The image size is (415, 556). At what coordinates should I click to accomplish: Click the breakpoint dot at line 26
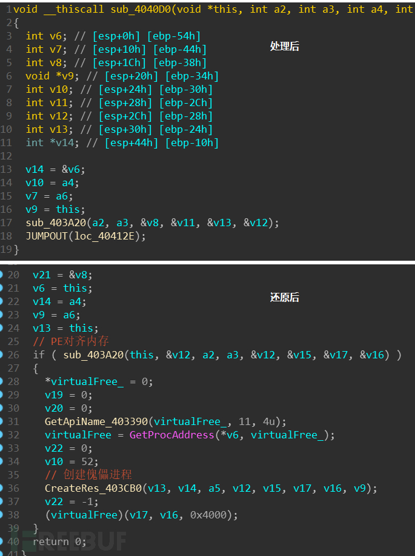pyautogui.click(x=2, y=355)
